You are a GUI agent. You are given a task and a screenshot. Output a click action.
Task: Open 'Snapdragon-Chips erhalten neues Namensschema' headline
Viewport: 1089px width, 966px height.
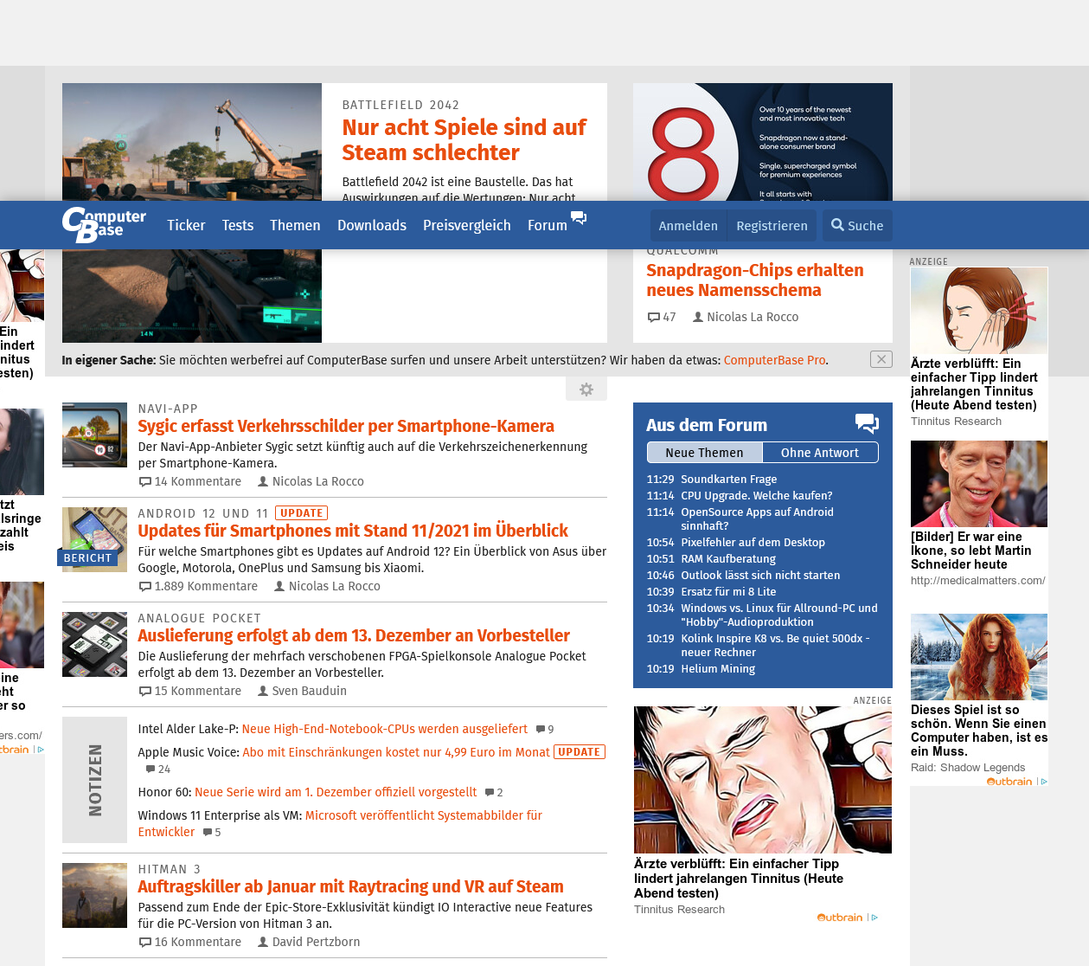click(755, 280)
